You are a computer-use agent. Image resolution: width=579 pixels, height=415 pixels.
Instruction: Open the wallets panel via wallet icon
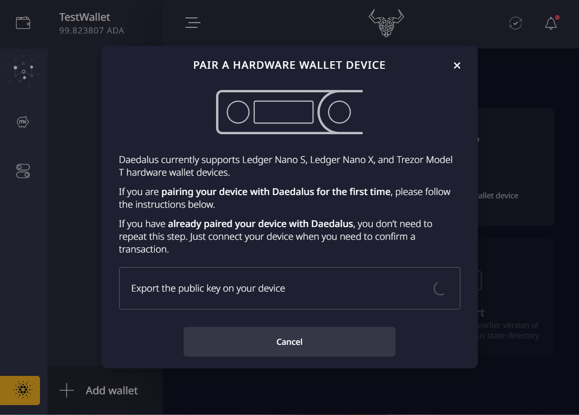23,22
